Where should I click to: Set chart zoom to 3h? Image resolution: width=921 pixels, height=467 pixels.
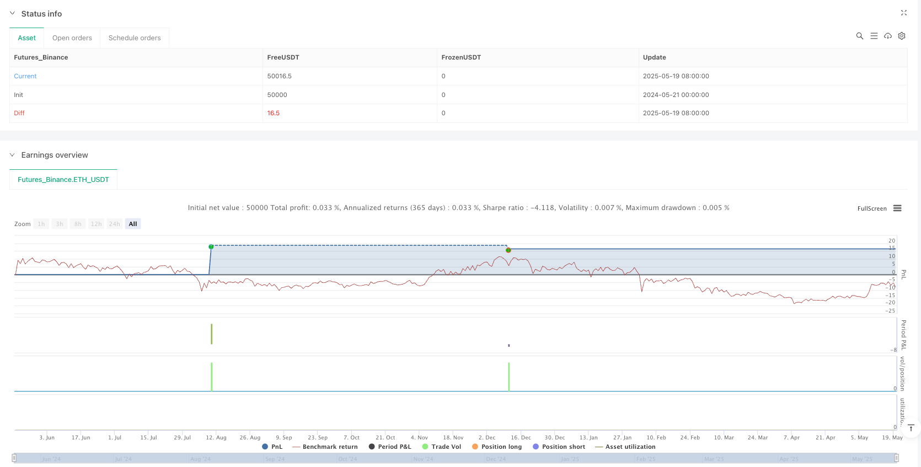(x=60, y=224)
